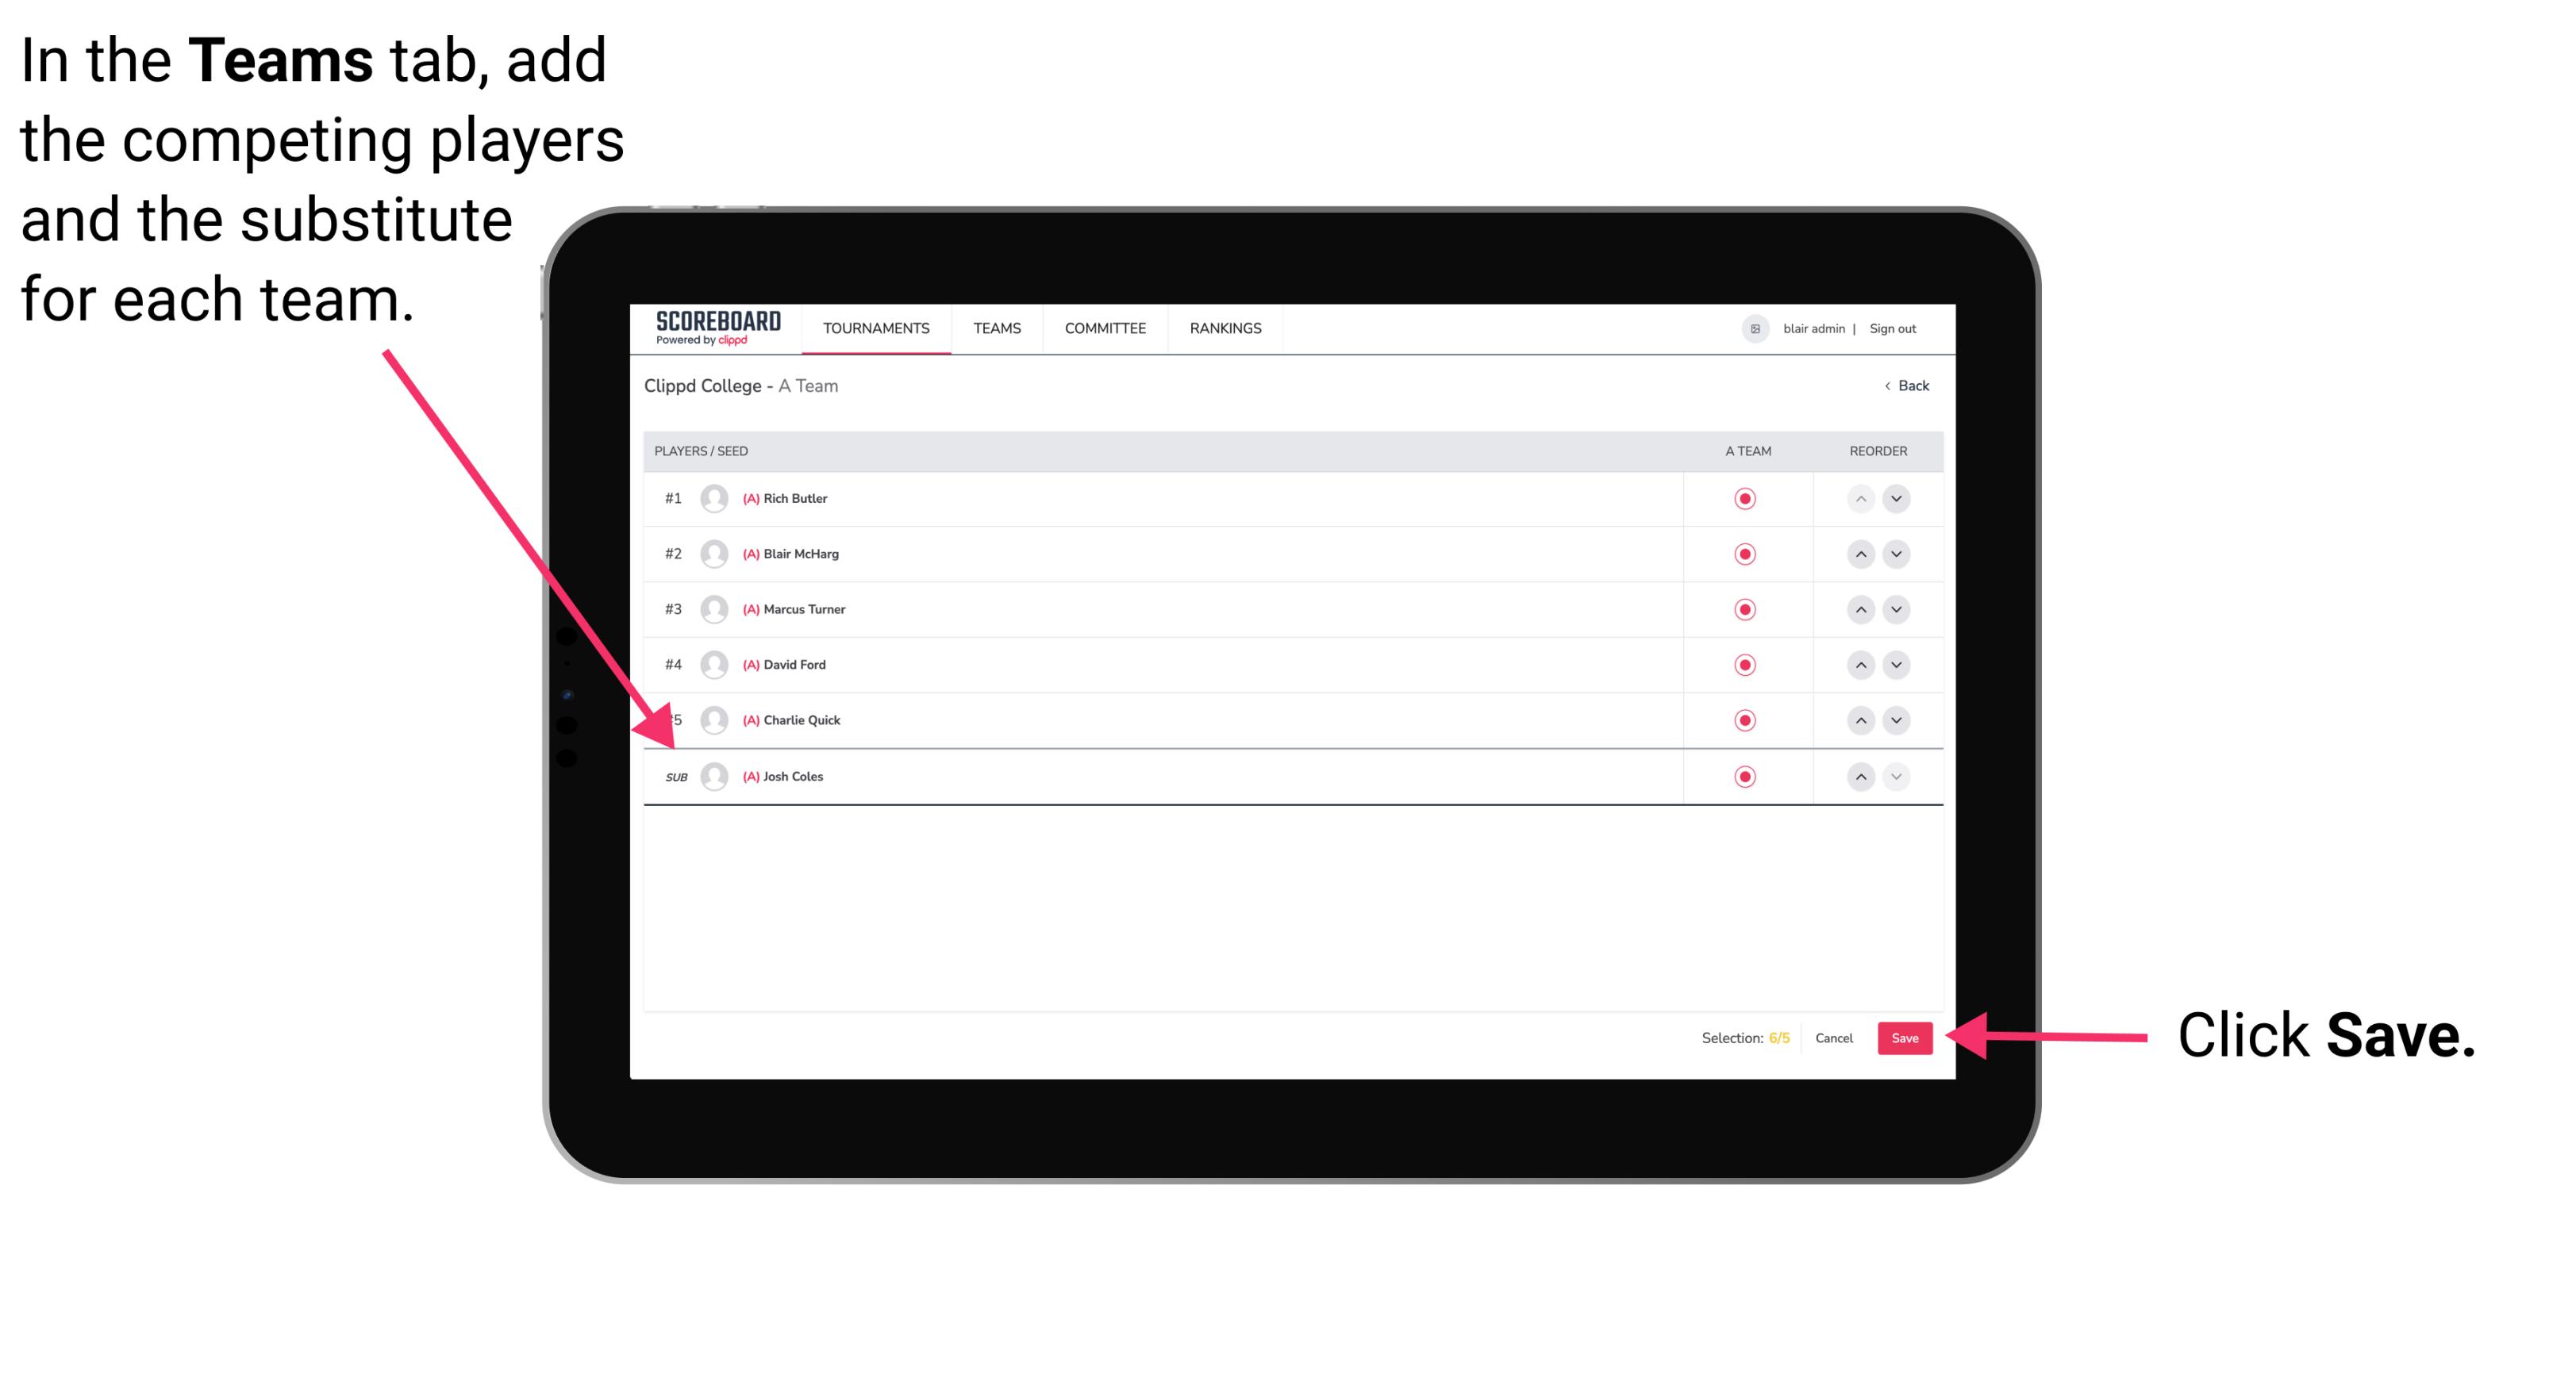The width and height of the screenshot is (2576, 1385).
Task: Click the Selection 6/5 counter
Action: [1745, 1038]
